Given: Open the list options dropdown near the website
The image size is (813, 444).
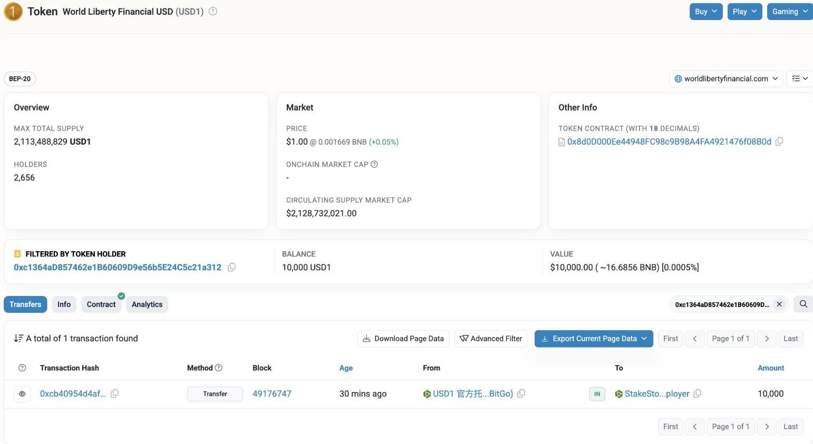Looking at the screenshot, I should coord(799,78).
